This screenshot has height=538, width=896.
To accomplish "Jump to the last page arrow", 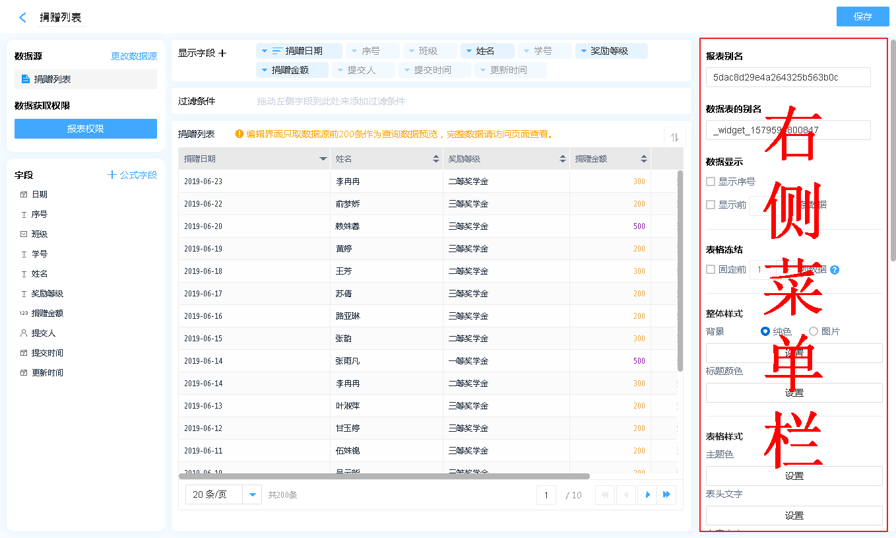I will pos(666,494).
